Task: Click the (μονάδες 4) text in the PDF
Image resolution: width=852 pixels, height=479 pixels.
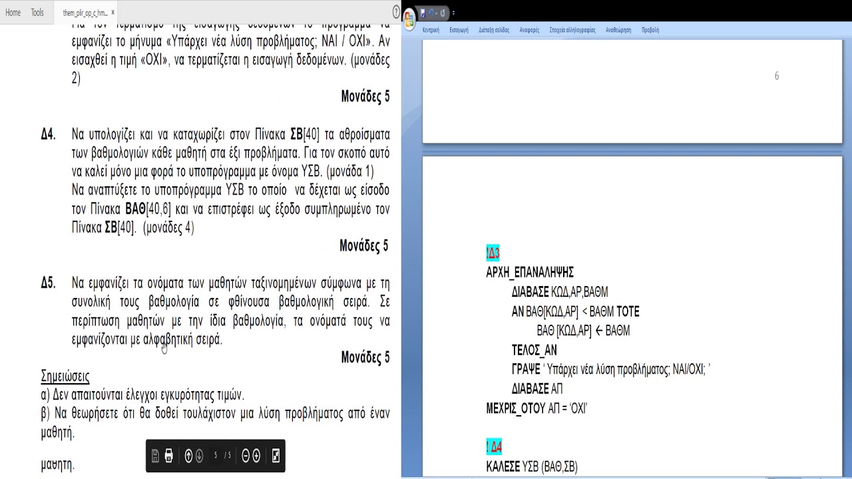Action: 168,228
